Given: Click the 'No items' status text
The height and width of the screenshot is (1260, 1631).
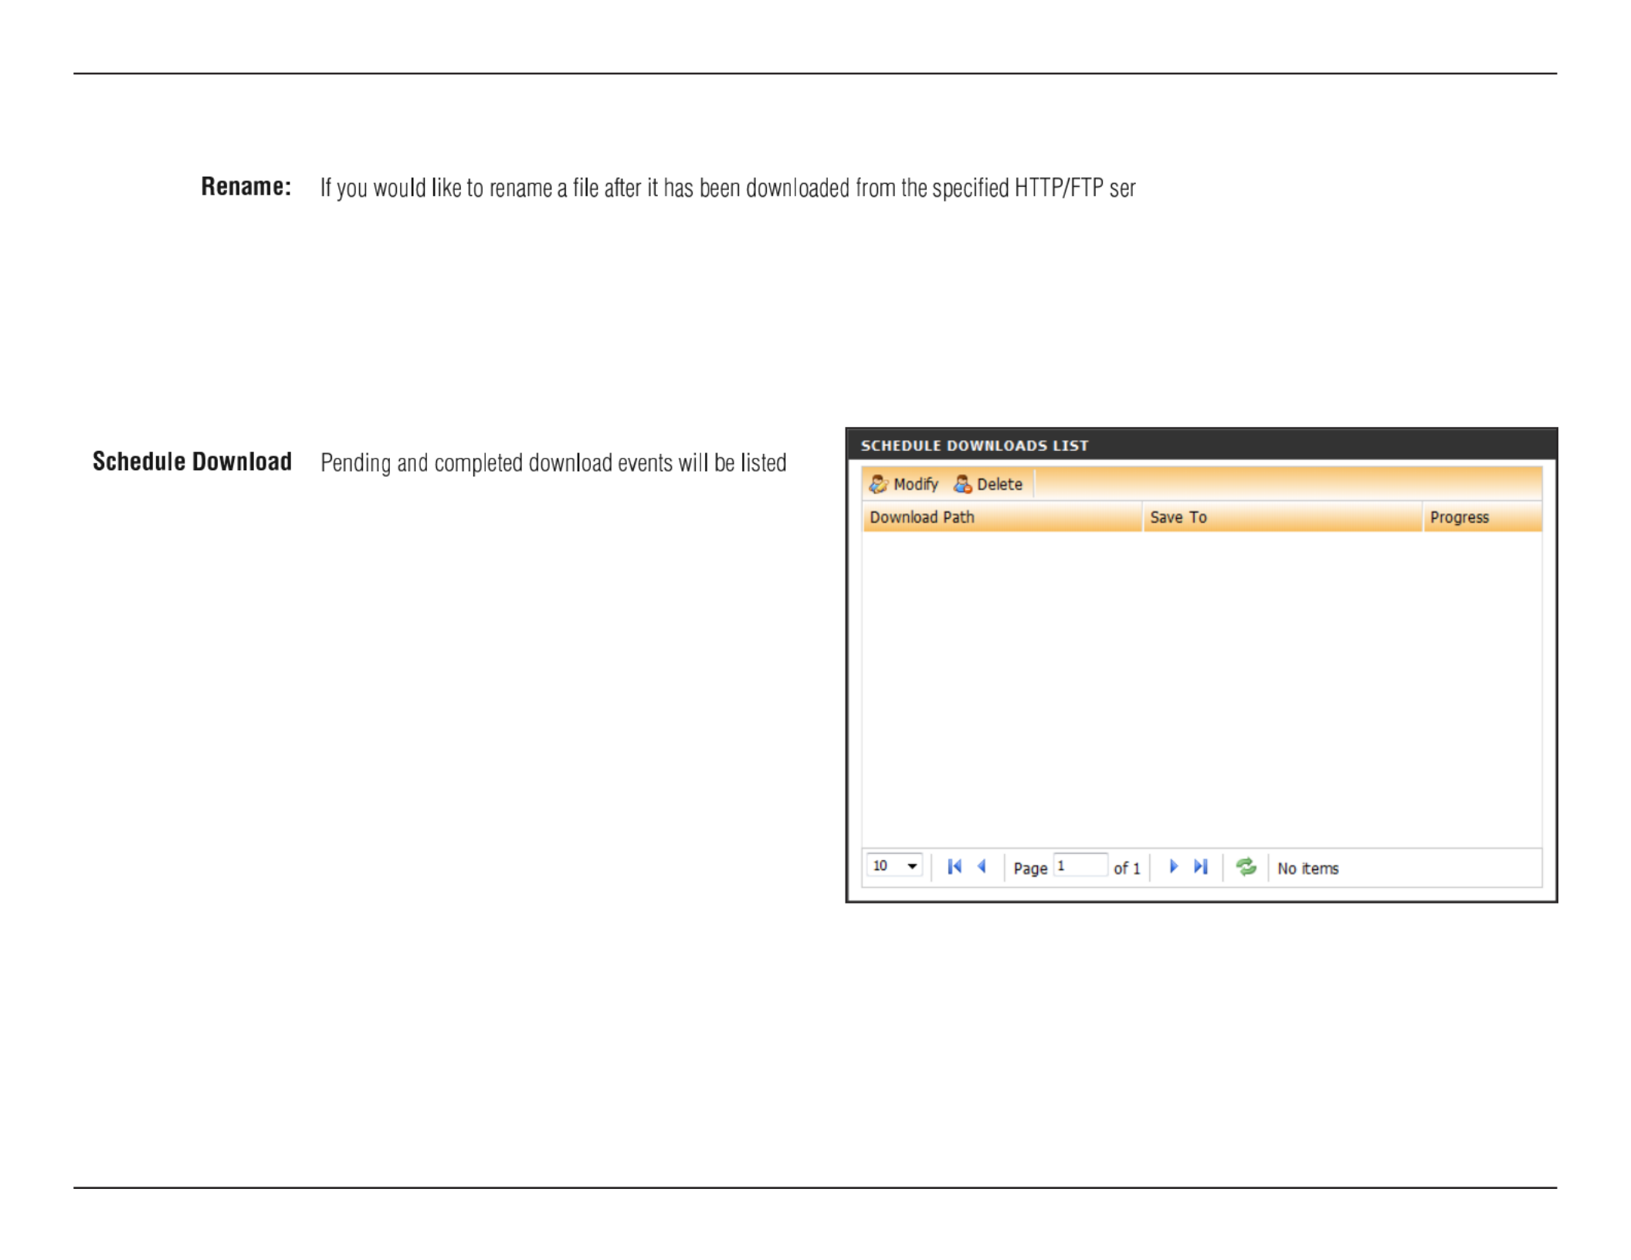Looking at the screenshot, I should pos(1307,869).
